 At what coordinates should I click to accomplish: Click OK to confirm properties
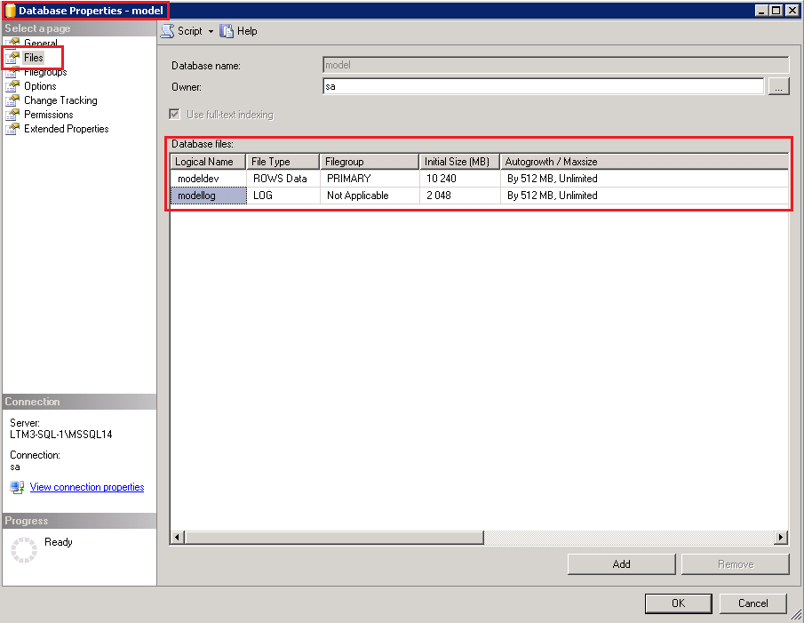(x=678, y=603)
